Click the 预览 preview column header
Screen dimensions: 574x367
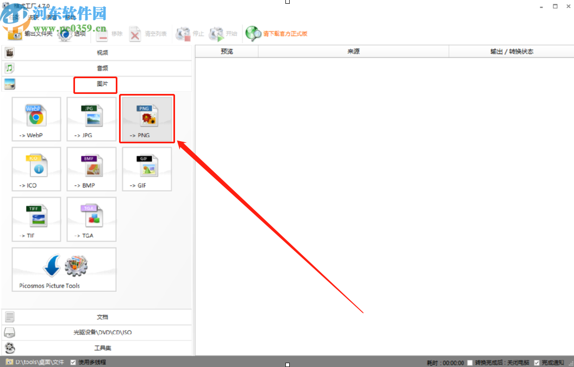point(227,52)
